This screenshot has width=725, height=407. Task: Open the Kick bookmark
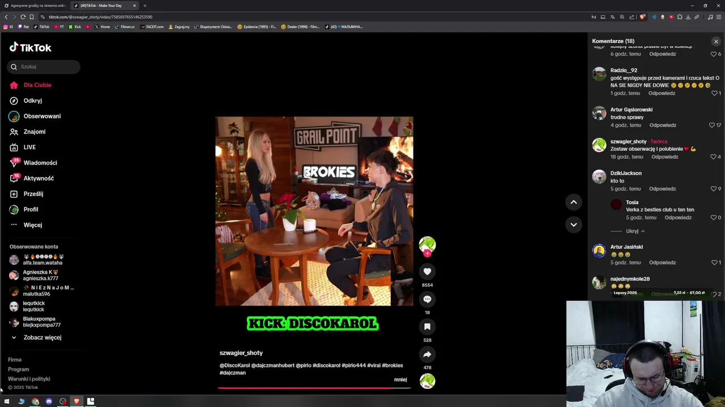74,27
